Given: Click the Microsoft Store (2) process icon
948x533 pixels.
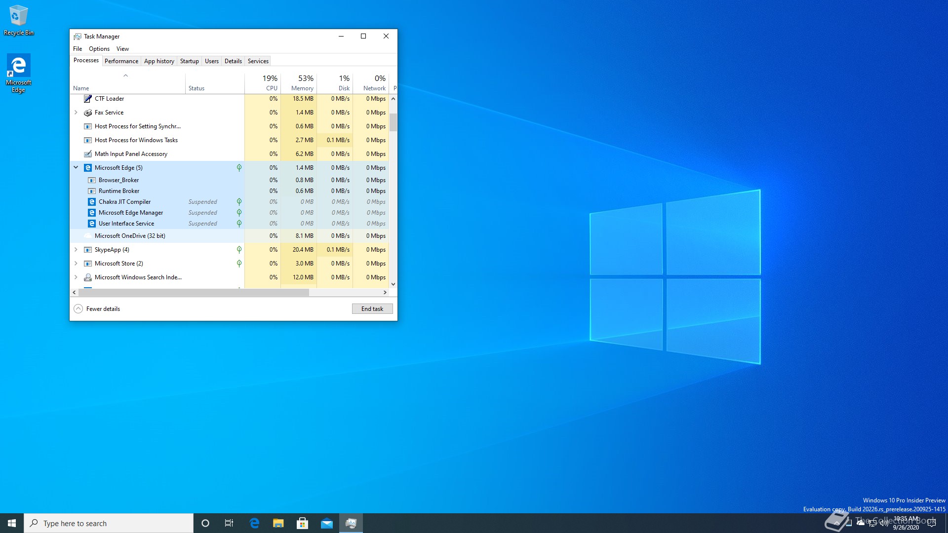Looking at the screenshot, I should [88, 264].
